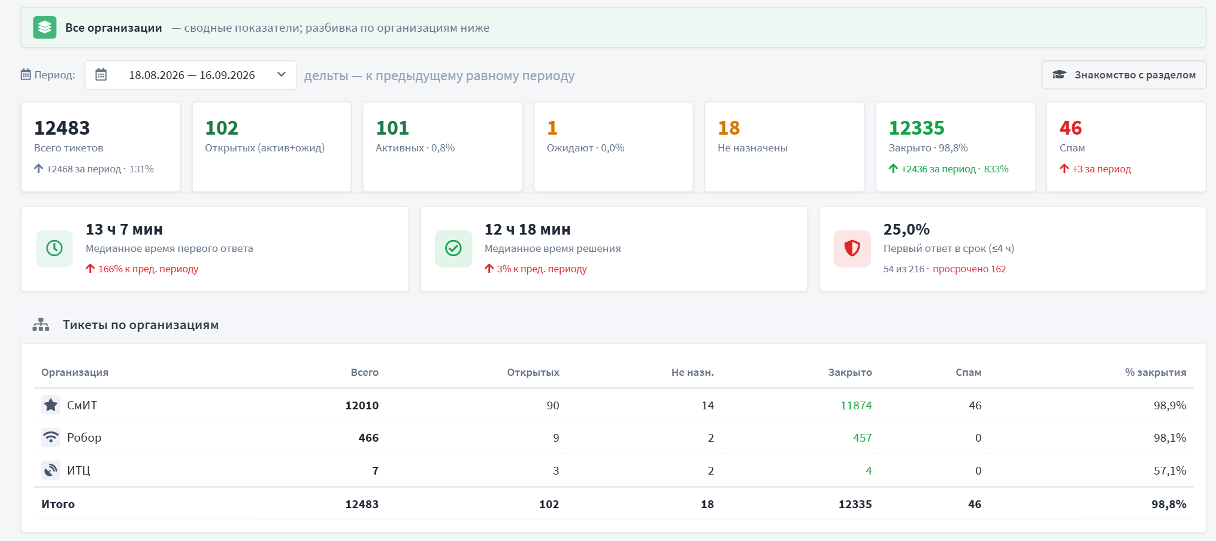
Task: Click the satellite icon beside ИТЦ
Action: tap(51, 470)
